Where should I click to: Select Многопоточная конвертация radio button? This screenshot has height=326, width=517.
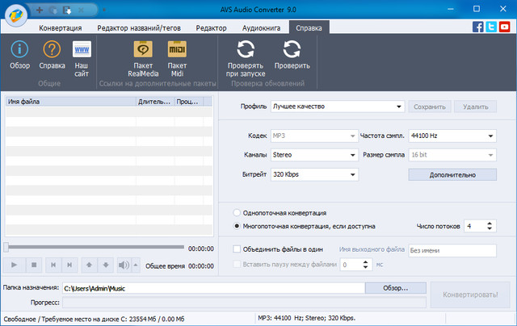(x=237, y=226)
